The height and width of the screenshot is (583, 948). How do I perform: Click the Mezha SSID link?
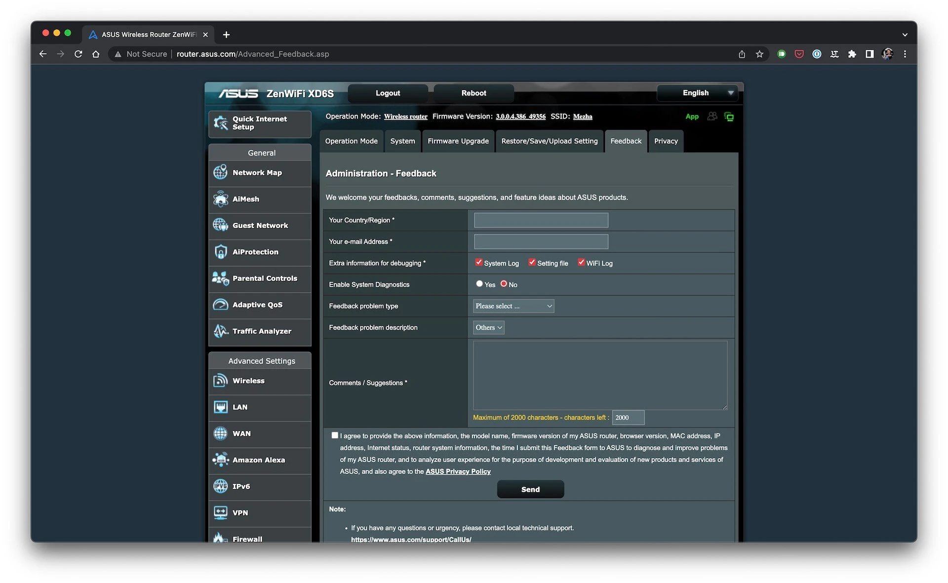click(583, 117)
